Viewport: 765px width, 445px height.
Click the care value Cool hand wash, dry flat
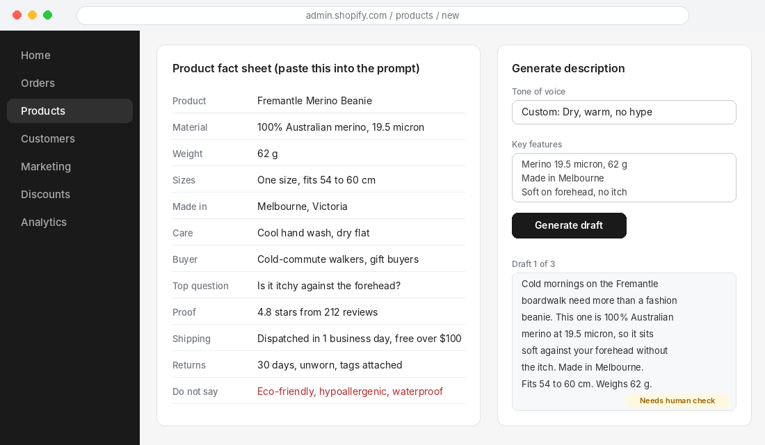click(313, 233)
